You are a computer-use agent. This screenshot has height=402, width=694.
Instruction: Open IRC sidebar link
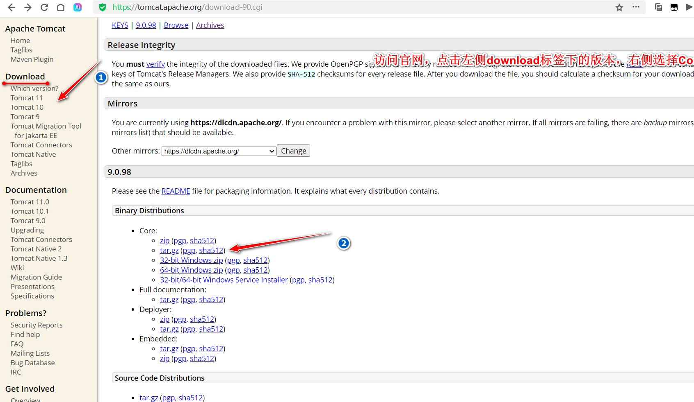[x=16, y=372]
